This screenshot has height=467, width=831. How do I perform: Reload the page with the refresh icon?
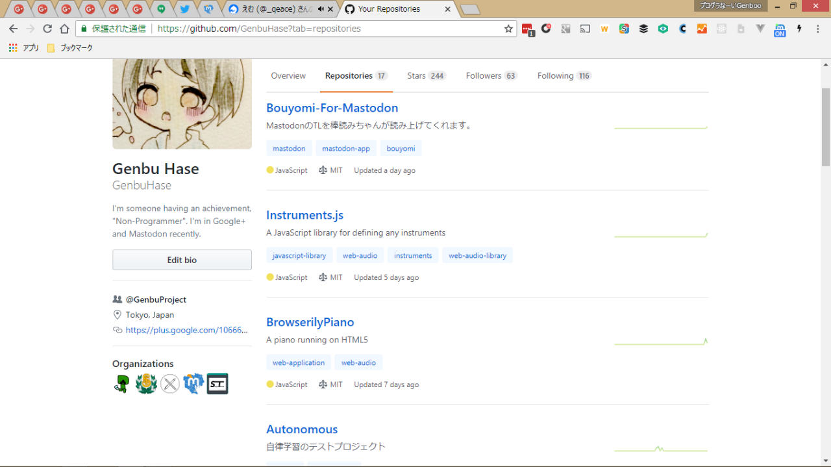point(47,29)
